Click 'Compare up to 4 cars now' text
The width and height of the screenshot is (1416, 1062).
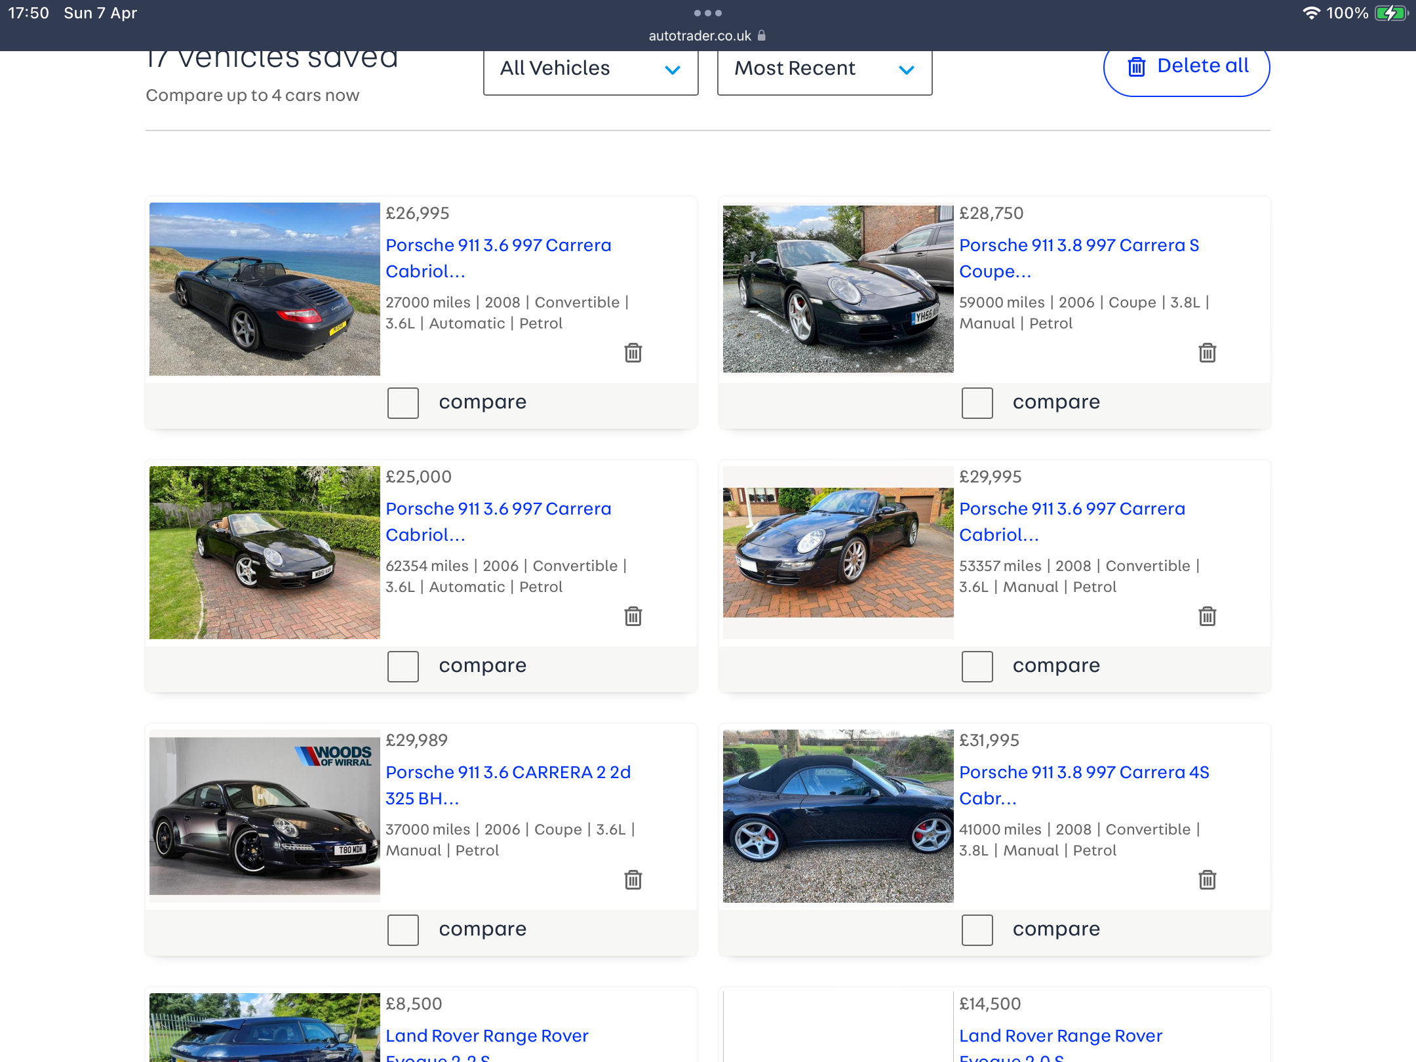coord(252,95)
